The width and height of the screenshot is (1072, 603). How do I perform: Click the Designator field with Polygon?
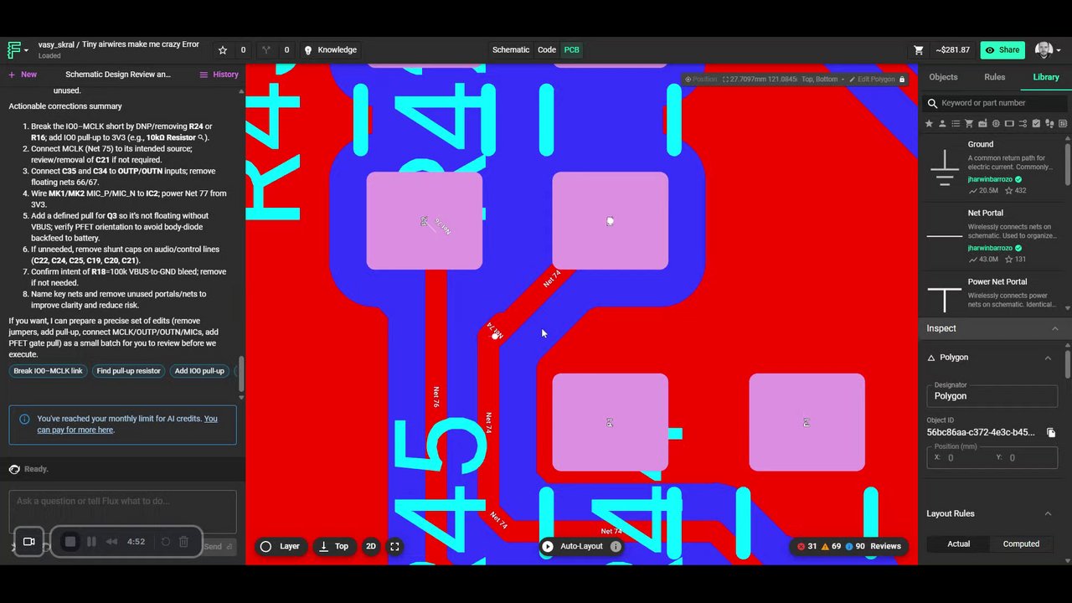click(992, 395)
